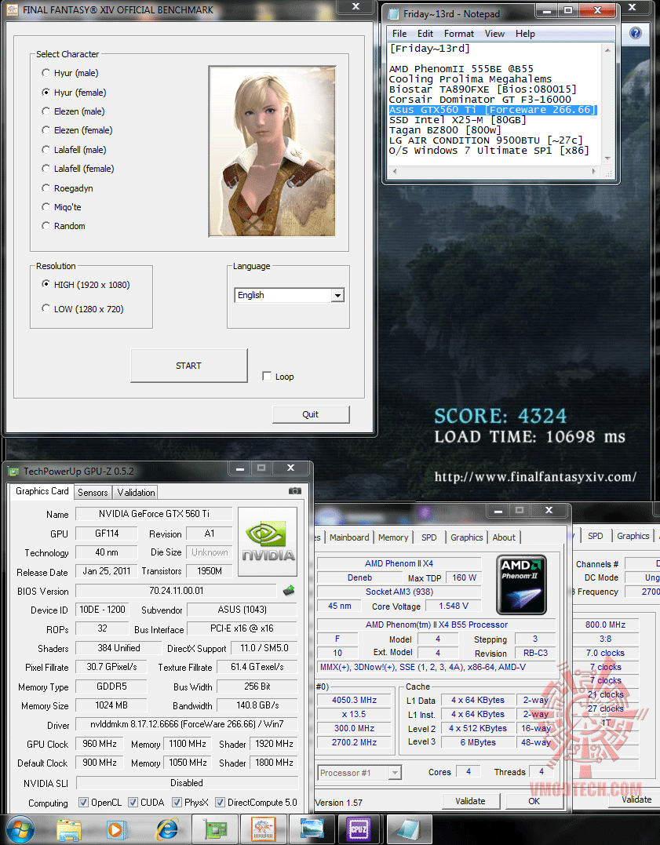The width and height of the screenshot is (660, 845).
Task: Click the BIOS Version field 70.24.11.00.01
Action: [176, 591]
